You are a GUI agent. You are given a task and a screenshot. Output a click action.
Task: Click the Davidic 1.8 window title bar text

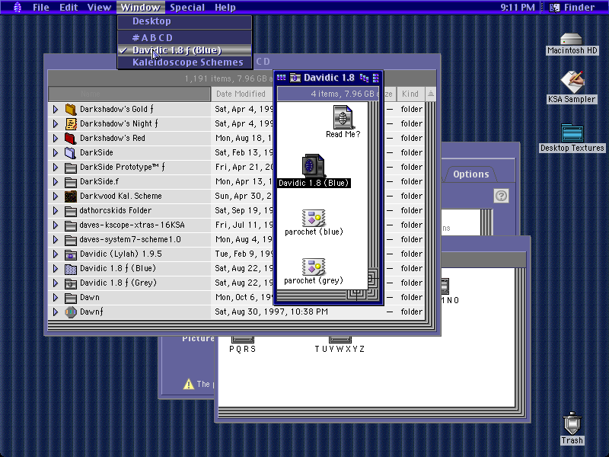tap(329, 78)
